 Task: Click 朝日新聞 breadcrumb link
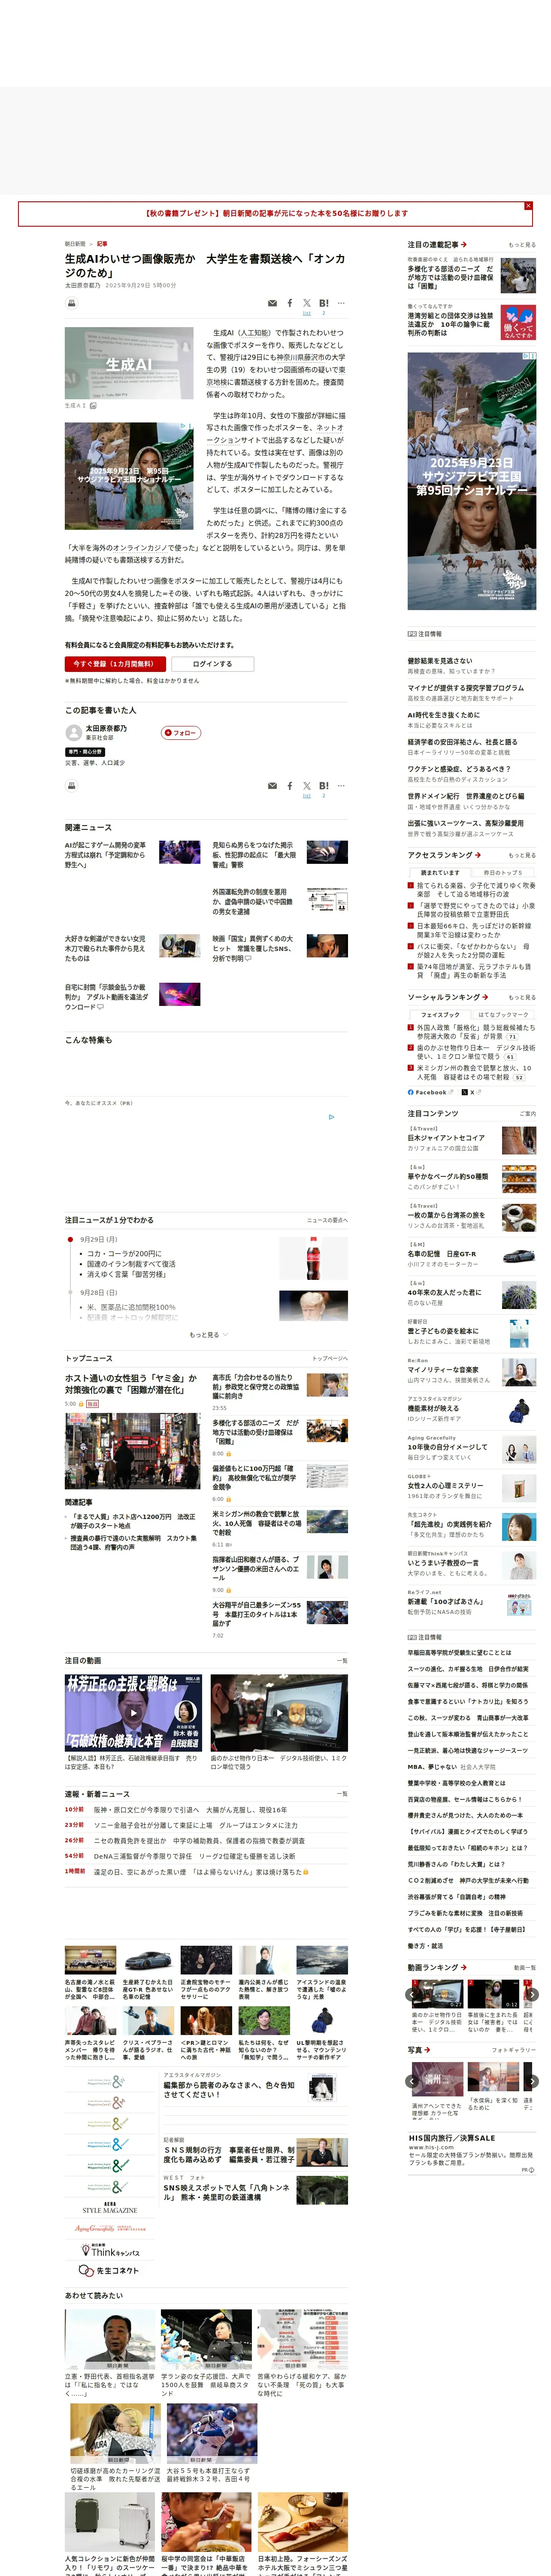pos(75,244)
